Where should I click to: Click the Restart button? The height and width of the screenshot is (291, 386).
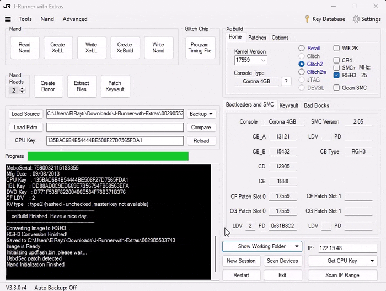pos(242,275)
